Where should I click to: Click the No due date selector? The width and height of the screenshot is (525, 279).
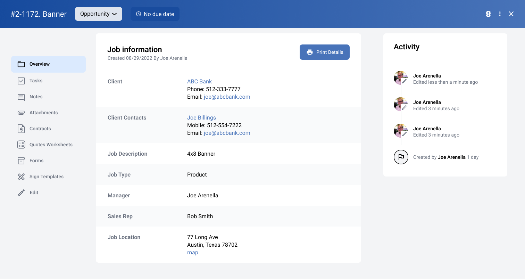[155, 14]
